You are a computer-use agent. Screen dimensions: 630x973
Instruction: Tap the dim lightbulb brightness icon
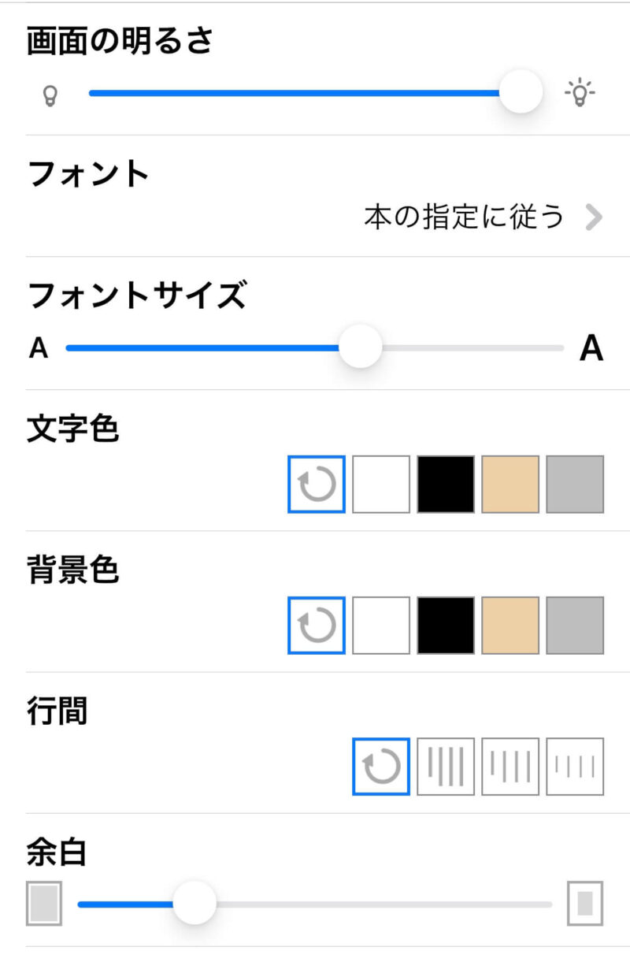click(50, 95)
